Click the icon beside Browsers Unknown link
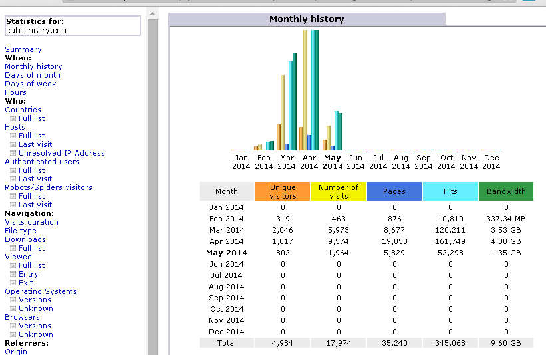This screenshot has width=546, height=355. pos(13,334)
